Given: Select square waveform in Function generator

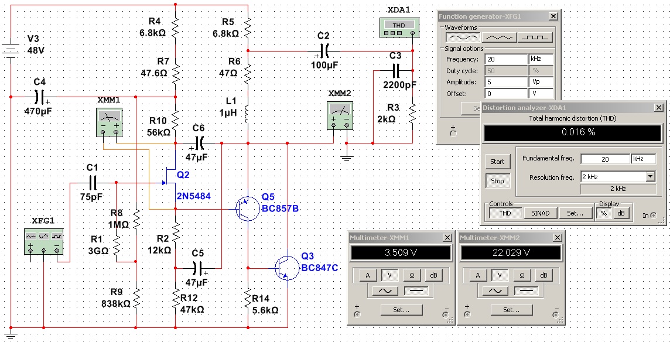Looking at the screenshot, I should tap(535, 37).
